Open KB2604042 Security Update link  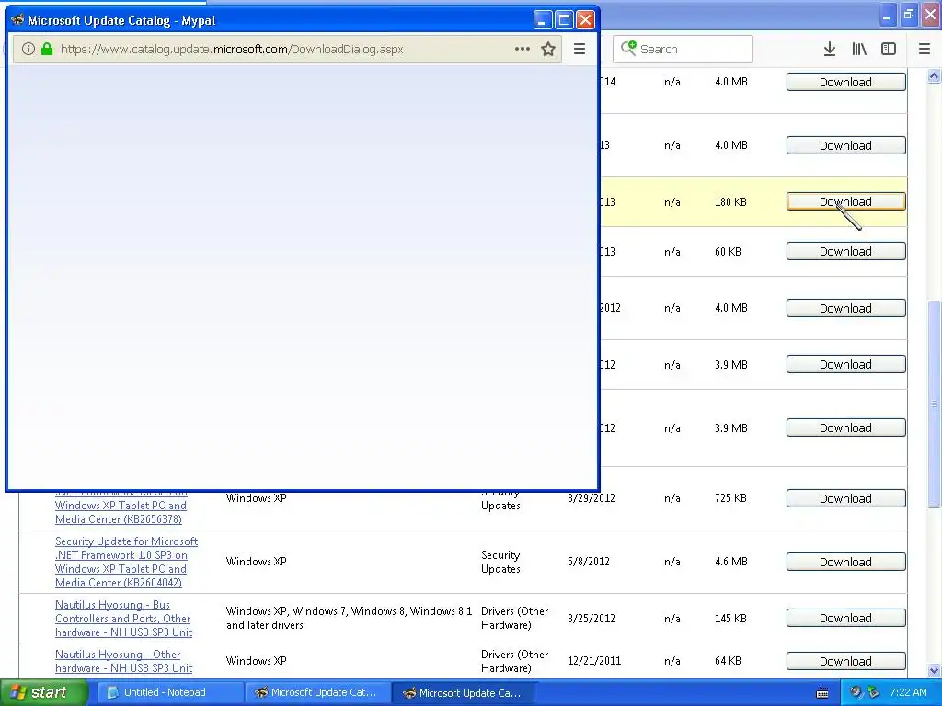[126, 562]
